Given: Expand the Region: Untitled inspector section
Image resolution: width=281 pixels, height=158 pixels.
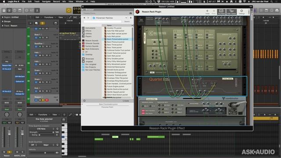Looking at the screenshot, I should [3, 17].
